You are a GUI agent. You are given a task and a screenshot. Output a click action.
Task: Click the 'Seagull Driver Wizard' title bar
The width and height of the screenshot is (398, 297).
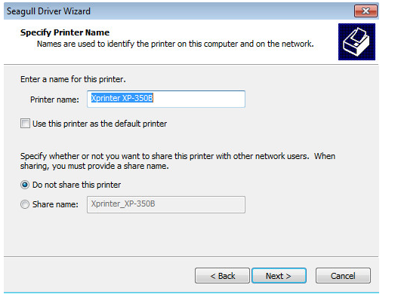coord(179,11)
